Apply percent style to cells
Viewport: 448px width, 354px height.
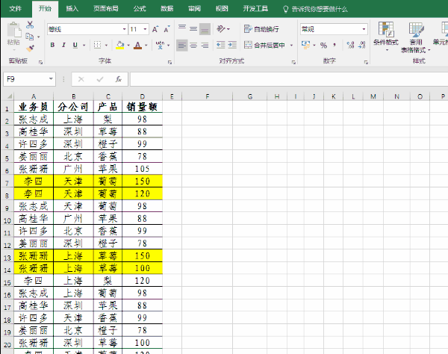(323, 45)
